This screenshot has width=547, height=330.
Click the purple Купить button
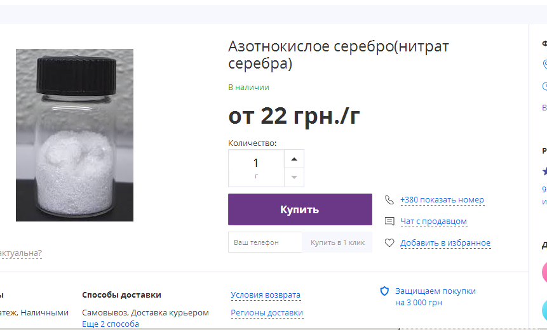(300, 209)
